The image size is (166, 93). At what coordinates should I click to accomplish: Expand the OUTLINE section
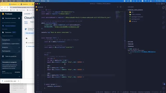pos(130,42)
